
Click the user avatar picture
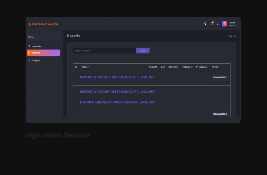click(x=224, y=24)
